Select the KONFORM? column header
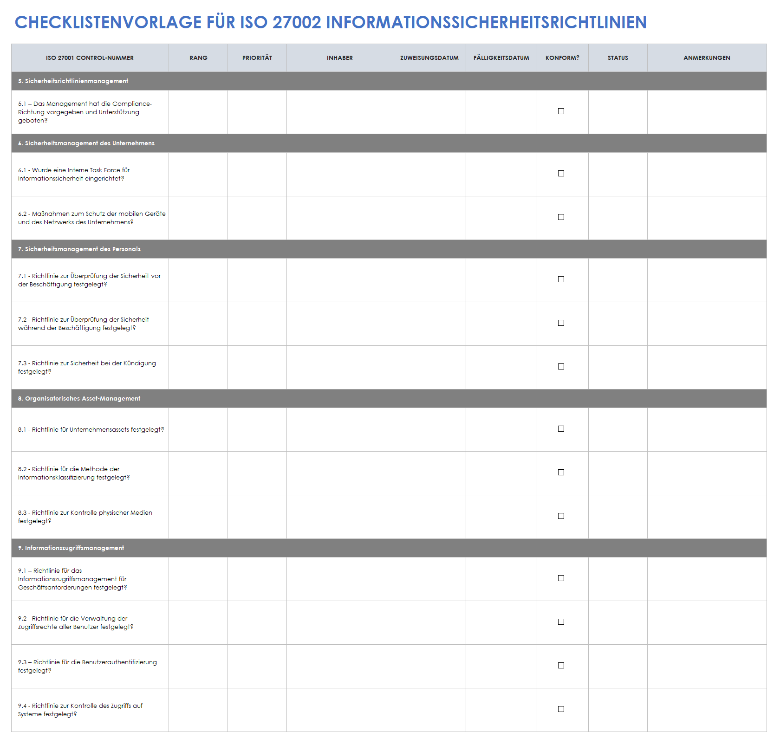This screenshot has width=780, height=732. [563, 58]
